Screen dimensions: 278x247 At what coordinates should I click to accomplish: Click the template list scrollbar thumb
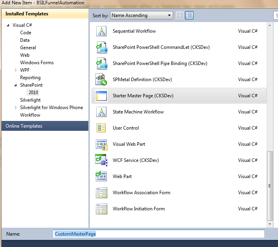[270, 186]
